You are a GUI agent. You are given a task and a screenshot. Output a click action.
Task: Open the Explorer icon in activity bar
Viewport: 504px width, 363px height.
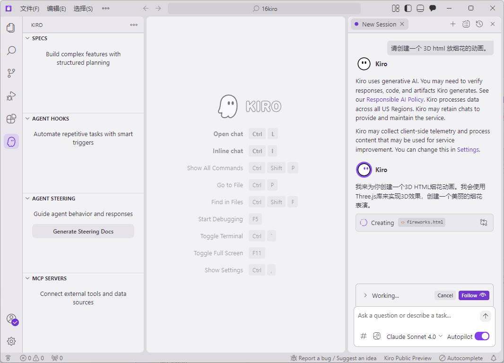click(11, 28)
